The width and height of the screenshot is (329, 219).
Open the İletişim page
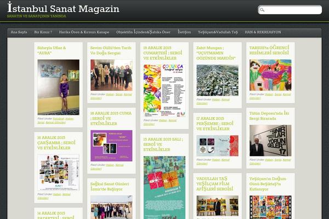click(x=184, y=32)
